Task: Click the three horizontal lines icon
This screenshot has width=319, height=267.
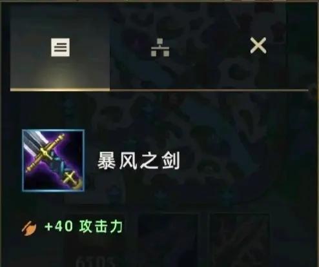Action: 60,47
